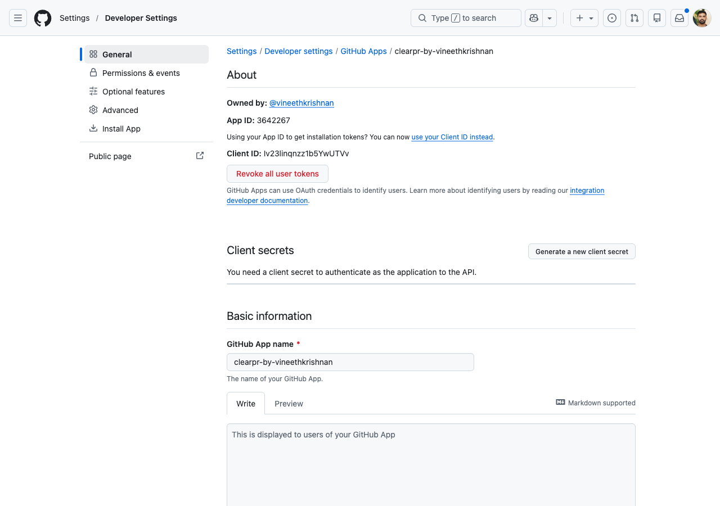720x506 pixels.
Task: Open Public page sidebar link
Action: (x=146, y=156)
